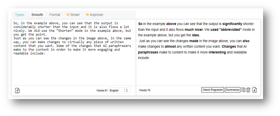The width and height of the screenshot is (280, 116).
Task: Click the bold phrase "much nicer."
Action: pos(194,30)
